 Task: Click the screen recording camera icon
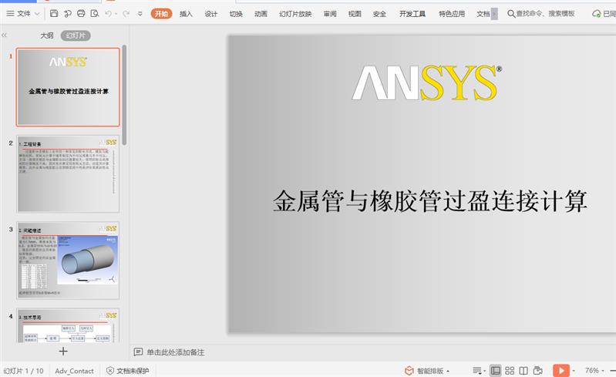click(538, 371)
